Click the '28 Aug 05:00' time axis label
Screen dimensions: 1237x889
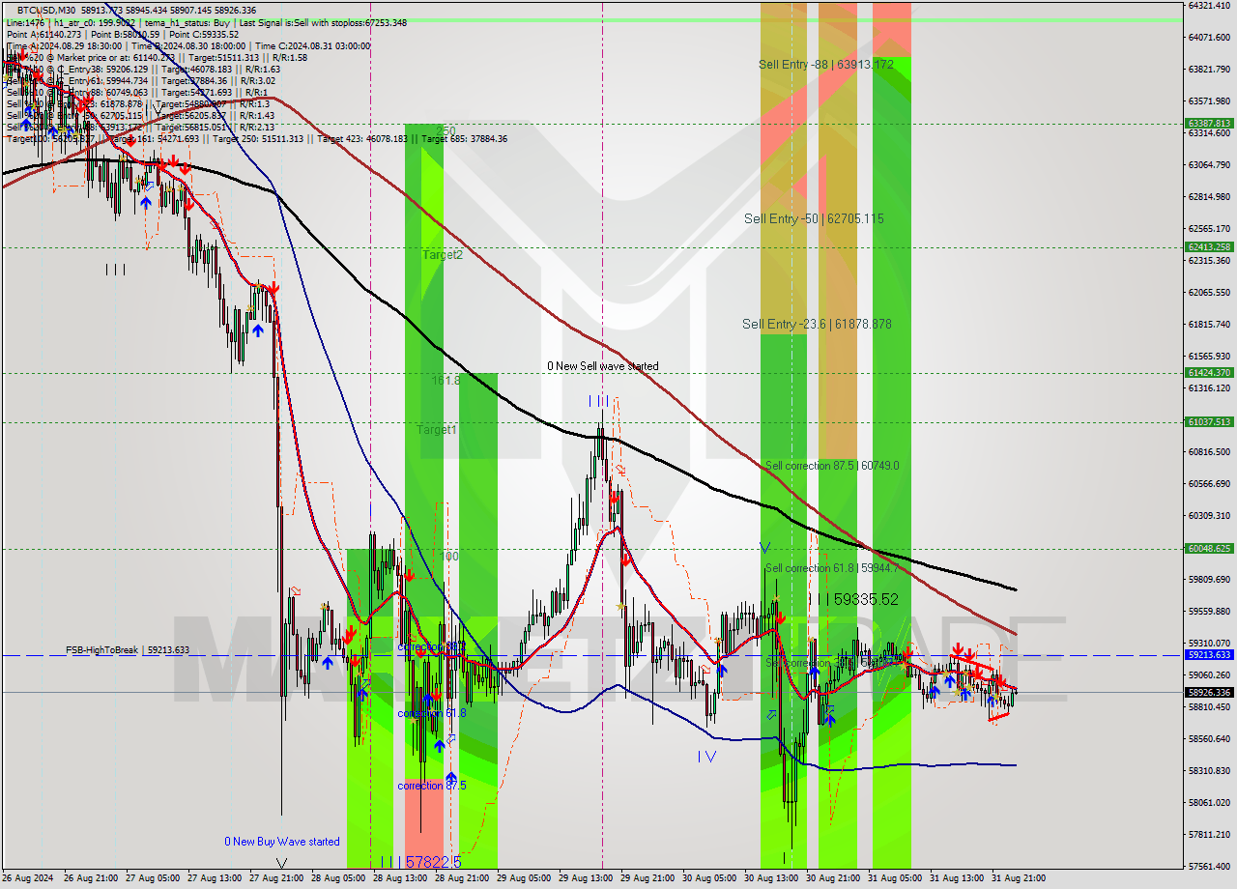pyautogui.click(x=338, y=878)
